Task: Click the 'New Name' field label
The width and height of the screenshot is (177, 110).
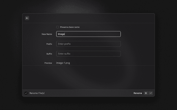Action: (x=47, y=34)
